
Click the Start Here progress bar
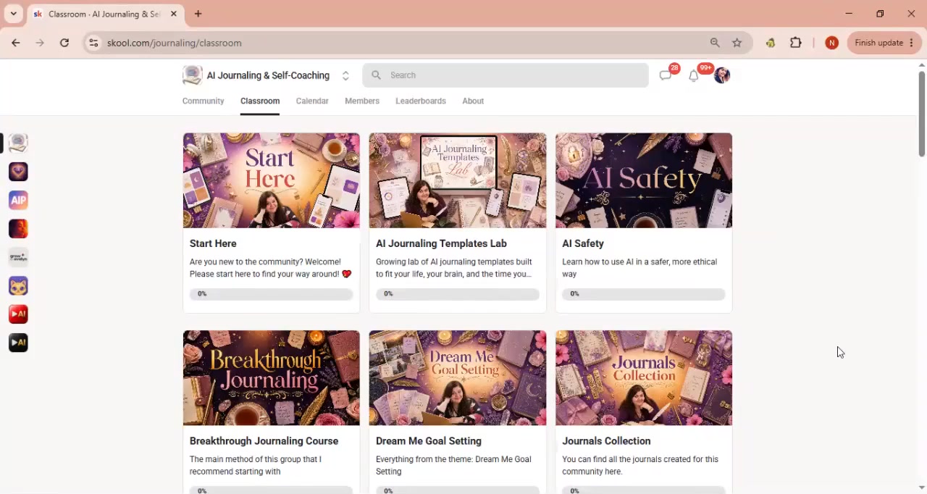pos(272,294)
